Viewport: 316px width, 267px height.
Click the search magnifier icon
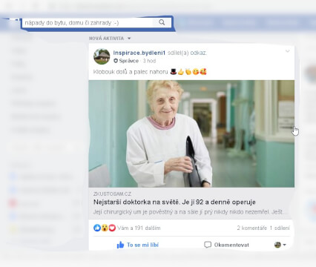pos(162,22)
